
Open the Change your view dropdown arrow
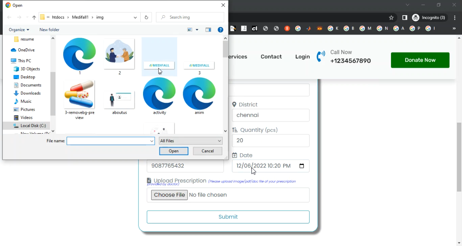[197, 30]
